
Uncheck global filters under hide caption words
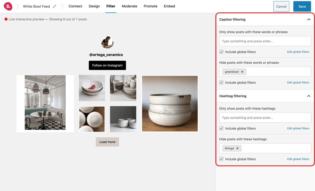click(x=221, y=83)
